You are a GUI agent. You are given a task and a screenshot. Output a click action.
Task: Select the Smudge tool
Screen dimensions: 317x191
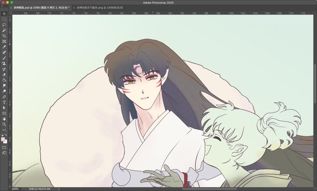[x=4, y=85]
